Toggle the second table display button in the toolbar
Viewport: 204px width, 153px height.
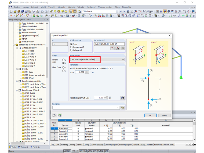75,11
